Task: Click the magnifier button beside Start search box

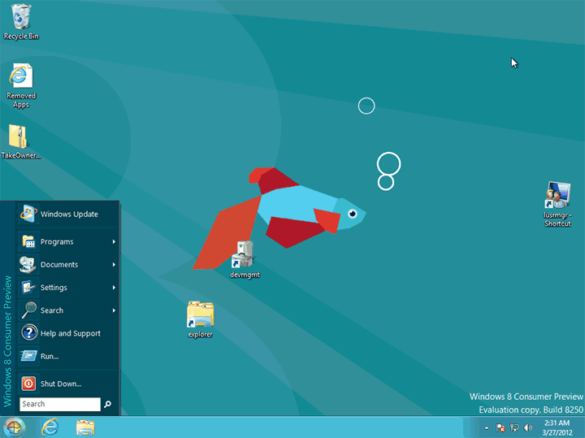Action: (x=108, y=404)
